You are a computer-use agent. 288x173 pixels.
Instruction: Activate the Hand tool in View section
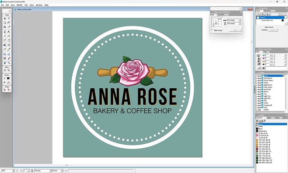(5, 70)
